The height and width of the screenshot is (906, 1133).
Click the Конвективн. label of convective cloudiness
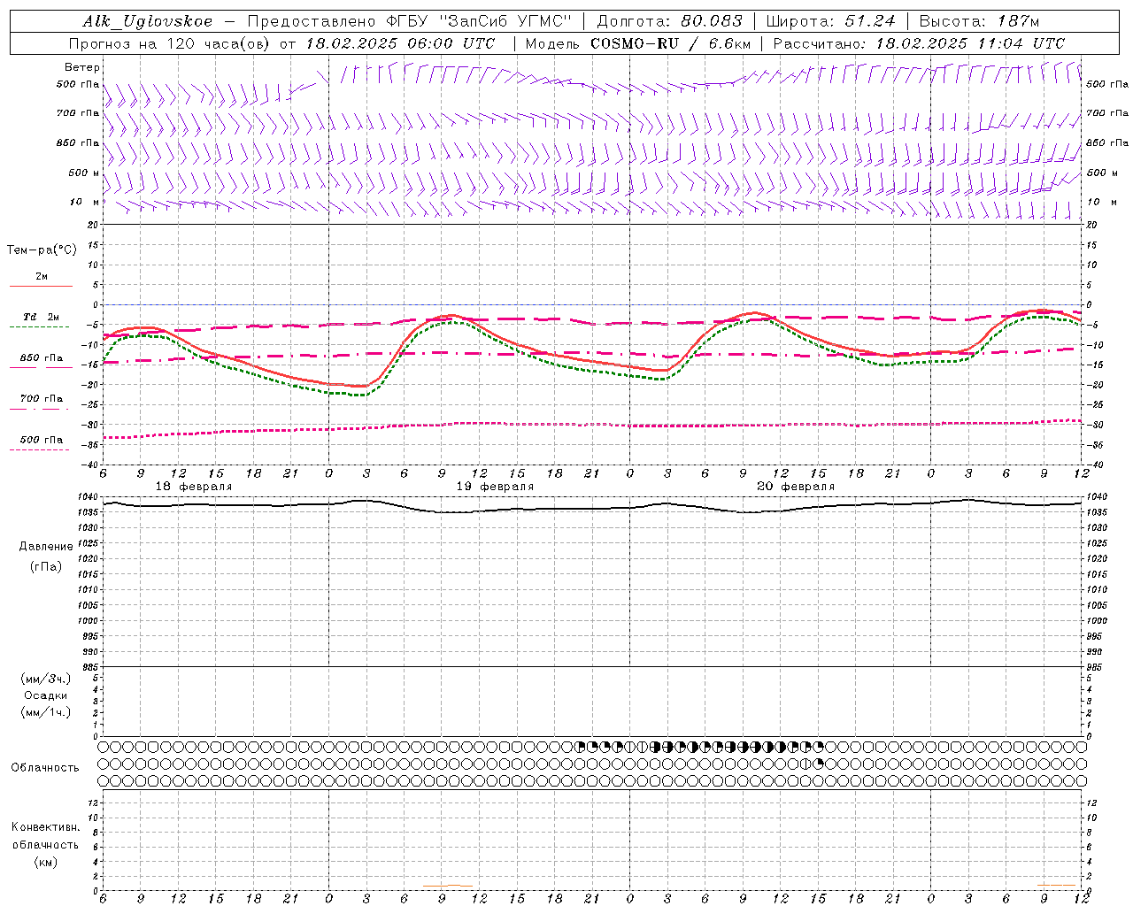(x=45, y=827)
